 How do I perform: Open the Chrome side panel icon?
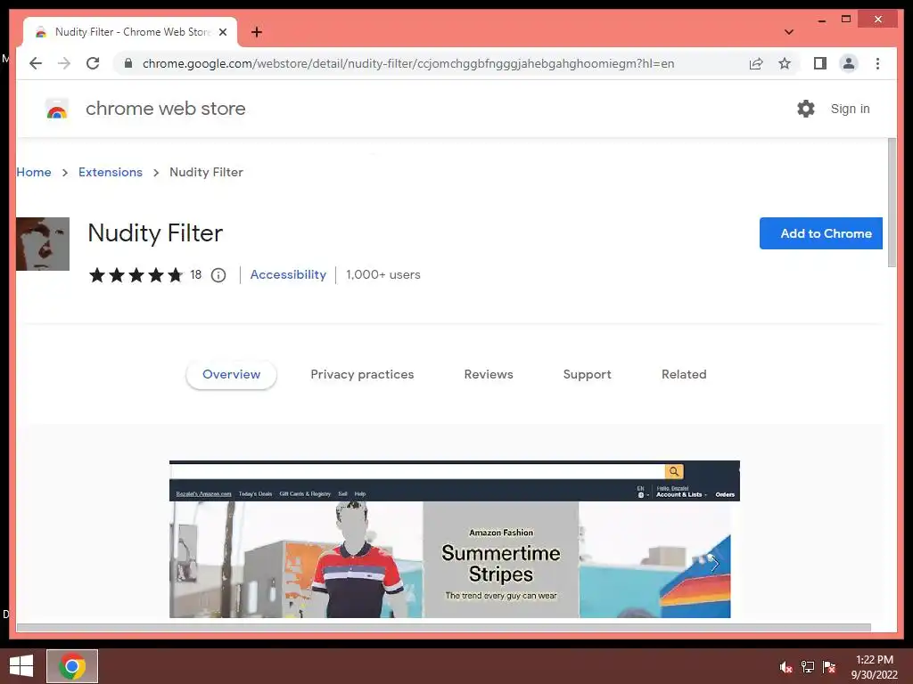point(820,63)
